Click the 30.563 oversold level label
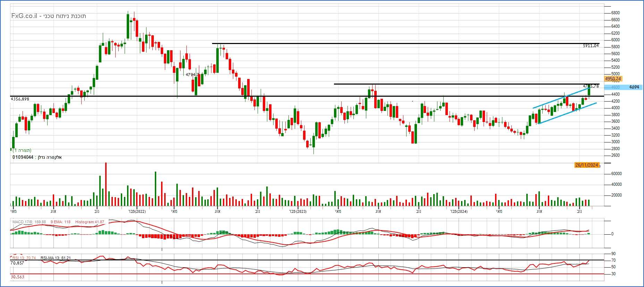This screenshot has width=644, height=287. point(17,277)
